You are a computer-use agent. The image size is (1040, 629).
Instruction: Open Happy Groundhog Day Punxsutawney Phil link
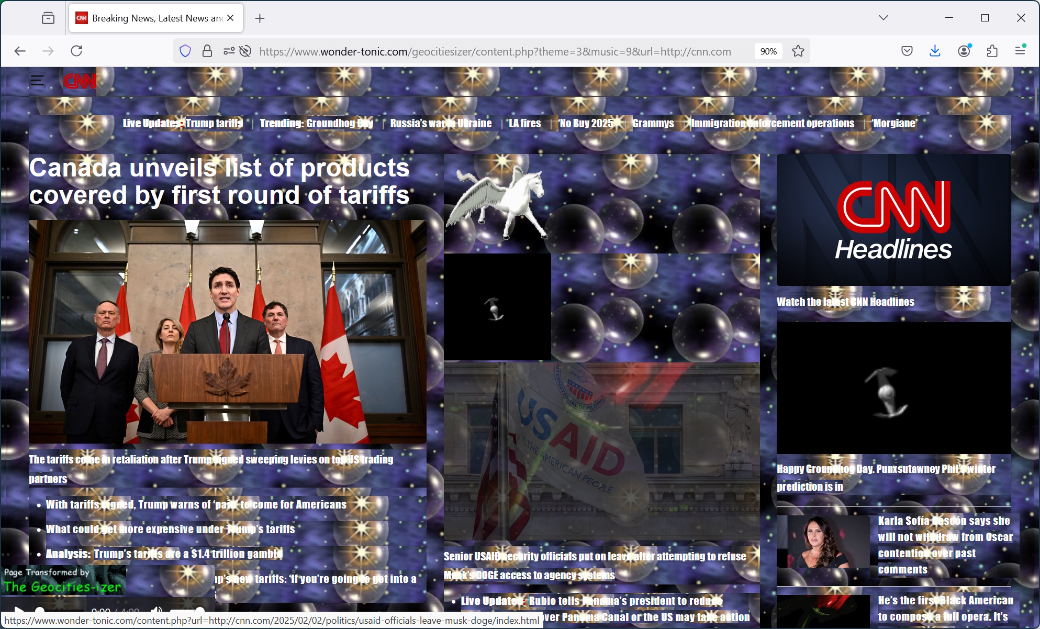(x=886, y=478)
